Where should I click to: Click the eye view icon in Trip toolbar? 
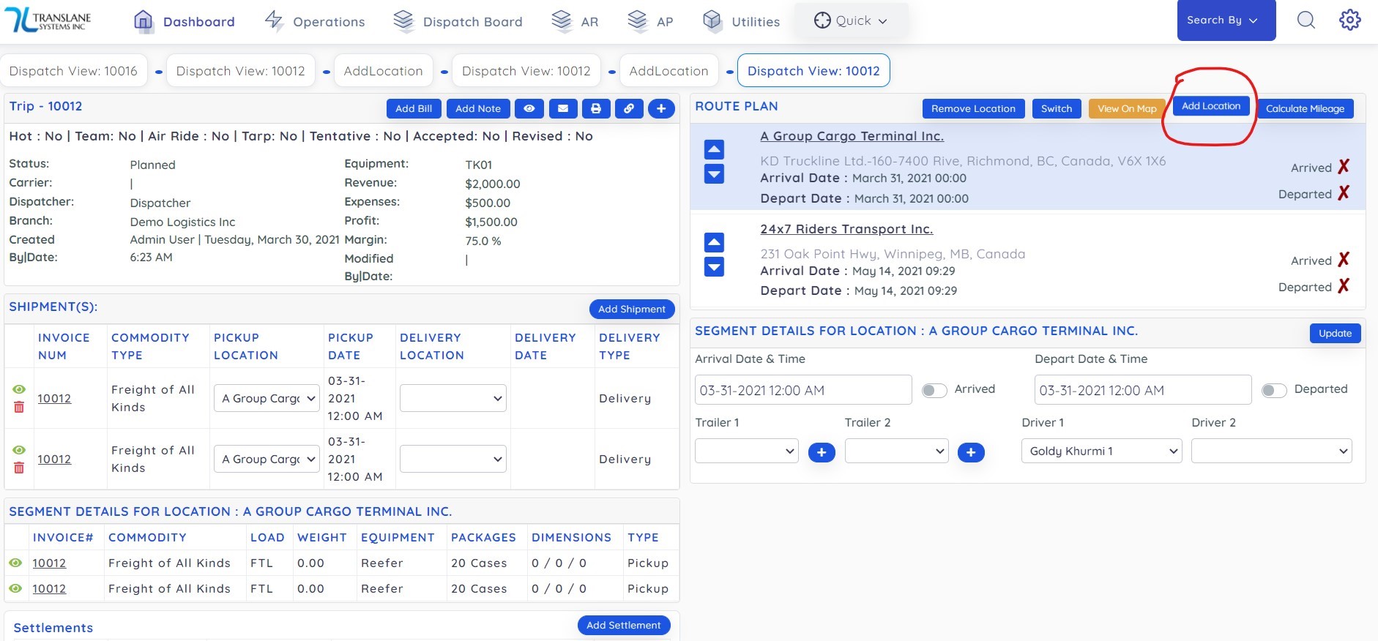tap(529, 108)
